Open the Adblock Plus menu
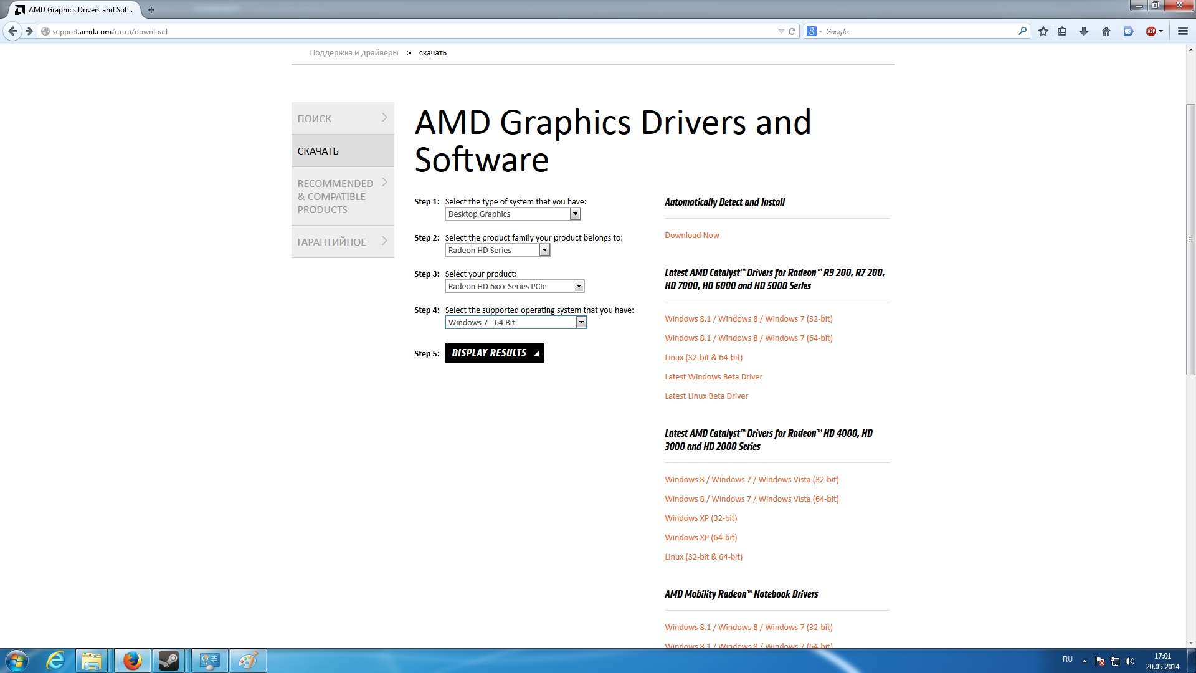This screenshot has width=1196, height=673. pyautogui.click(x=1154, y=31)
